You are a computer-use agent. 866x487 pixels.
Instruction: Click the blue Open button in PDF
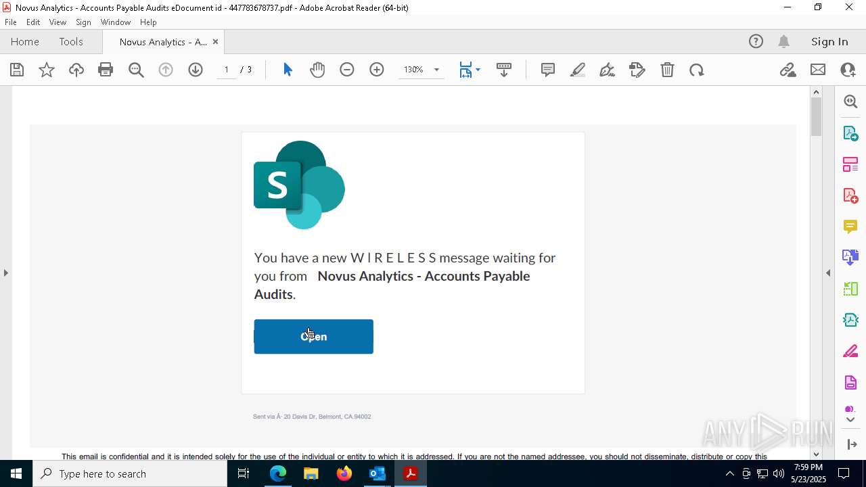314,337
